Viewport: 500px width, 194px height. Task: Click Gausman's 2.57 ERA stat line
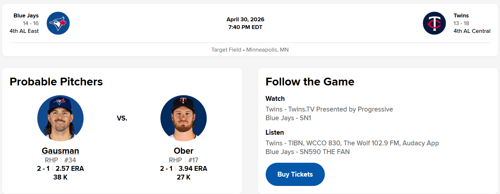60,169
